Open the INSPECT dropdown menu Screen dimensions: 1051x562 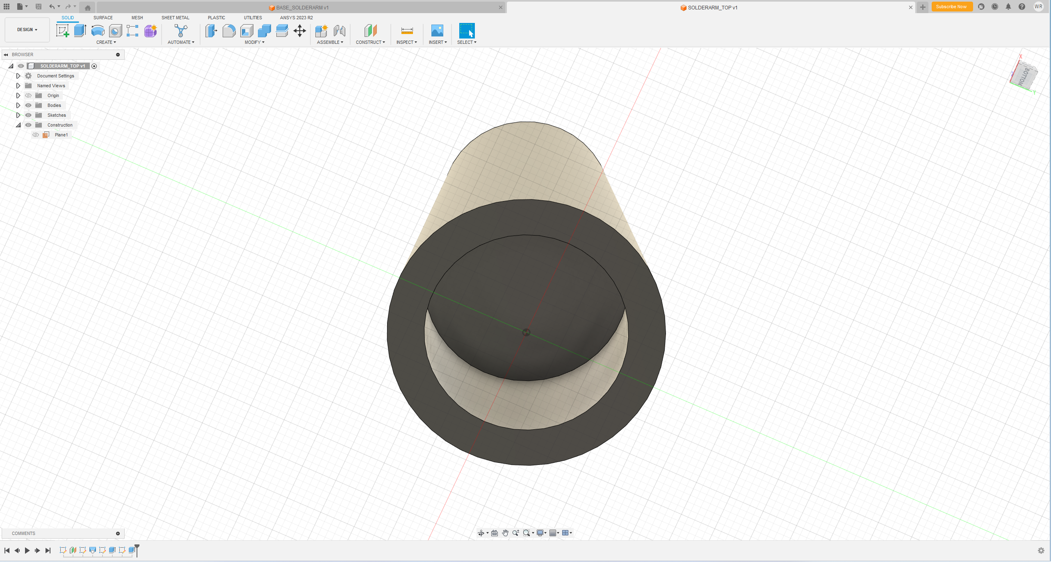(406, 42)
